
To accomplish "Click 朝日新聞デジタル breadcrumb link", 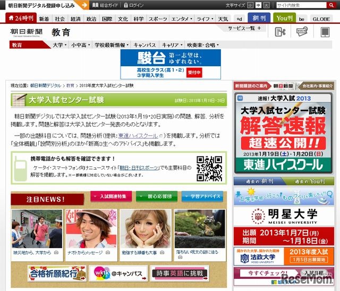I will click(46, 86).
